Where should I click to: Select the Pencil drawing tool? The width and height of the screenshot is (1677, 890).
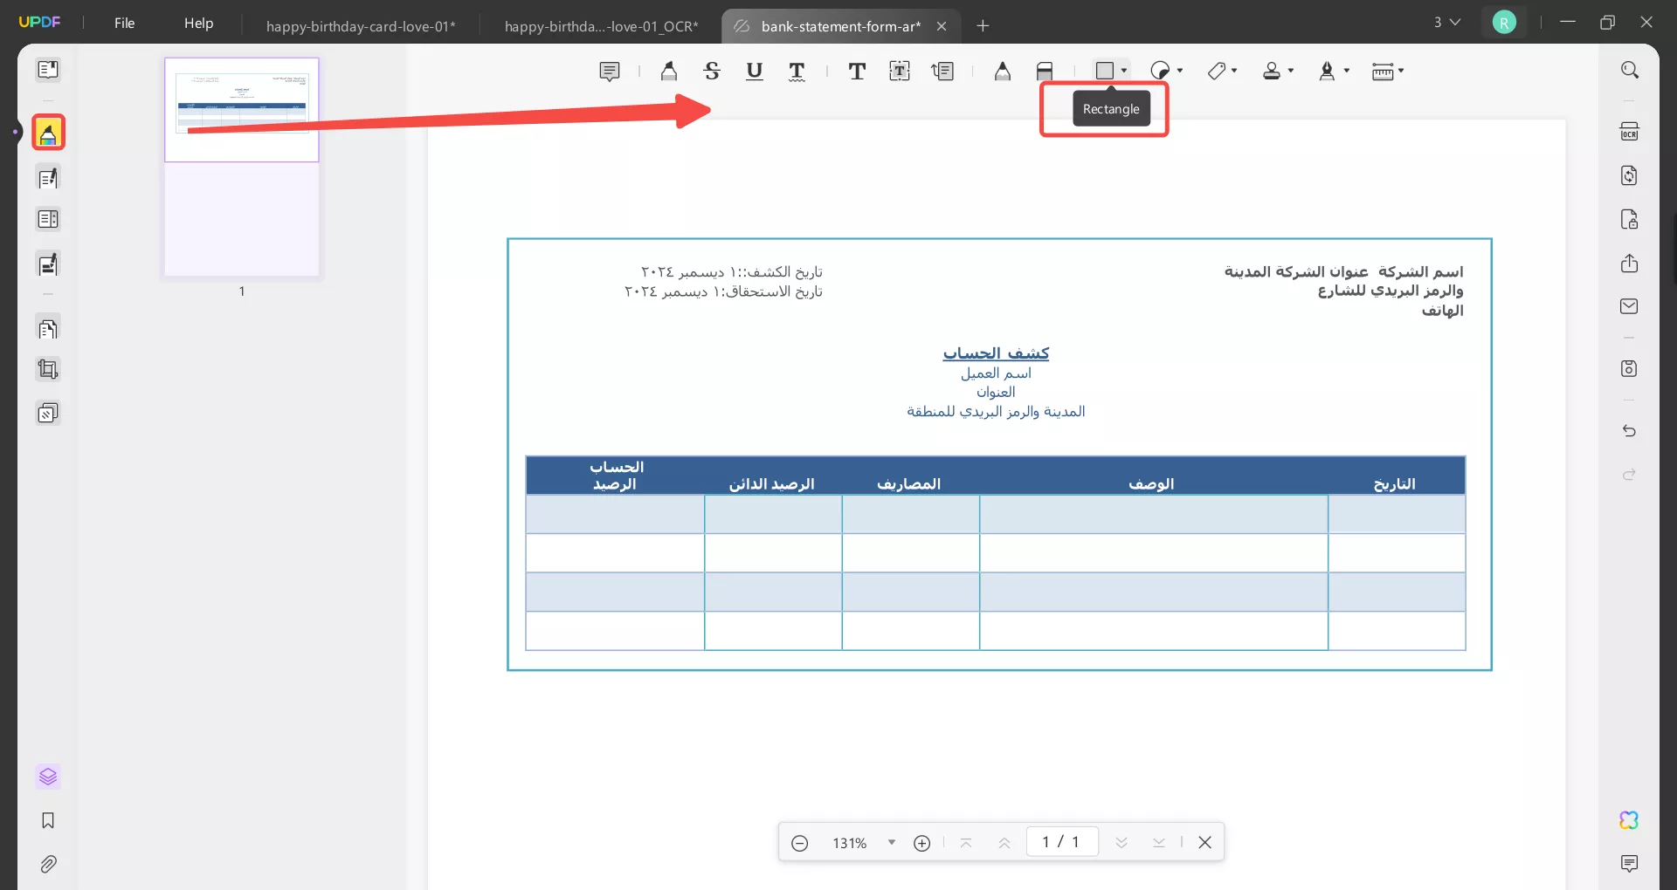click(1003, 71)
